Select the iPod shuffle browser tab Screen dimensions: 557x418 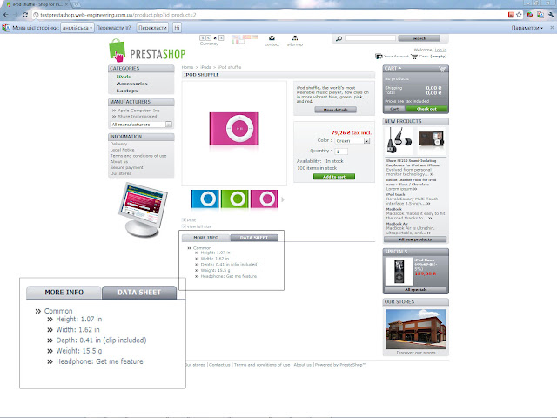(x=37, y=4)
